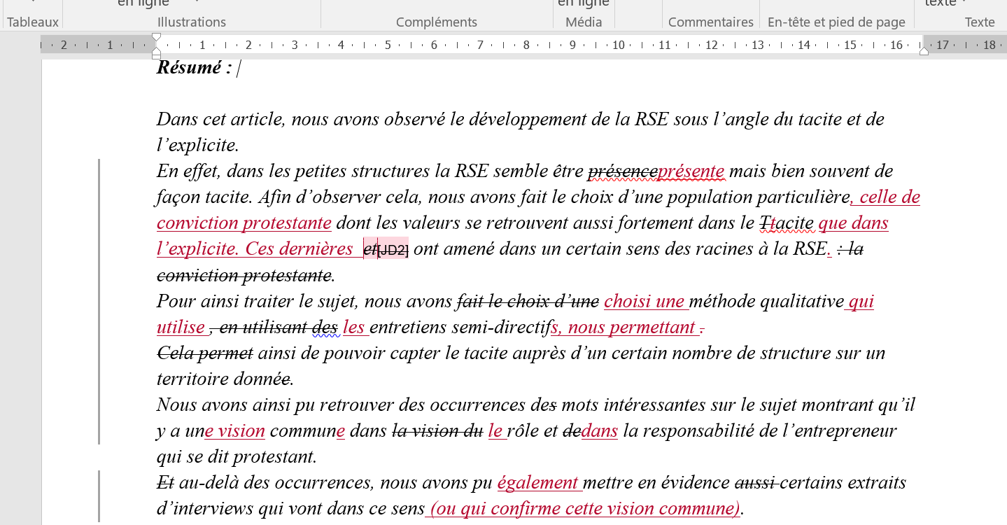1007x525 pixels.
Task: Click the first line indent marker on ruler
Action: 157,37
